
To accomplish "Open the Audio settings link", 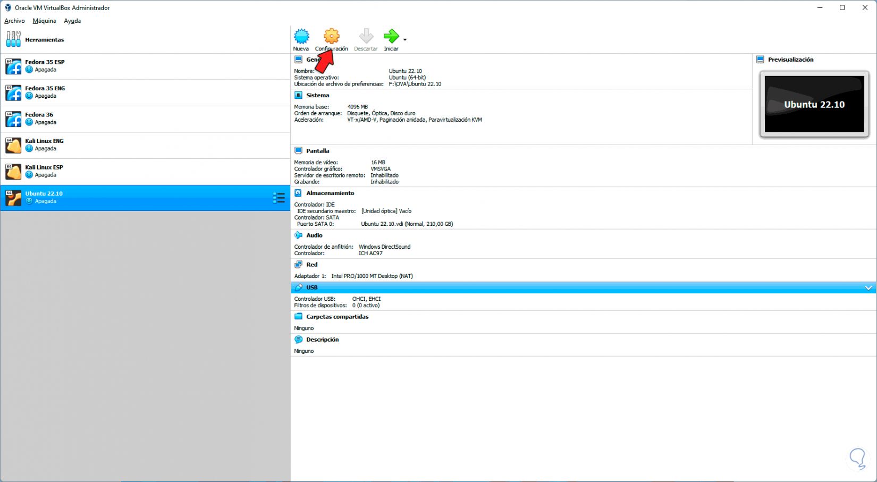I will [x=314, y=235].
